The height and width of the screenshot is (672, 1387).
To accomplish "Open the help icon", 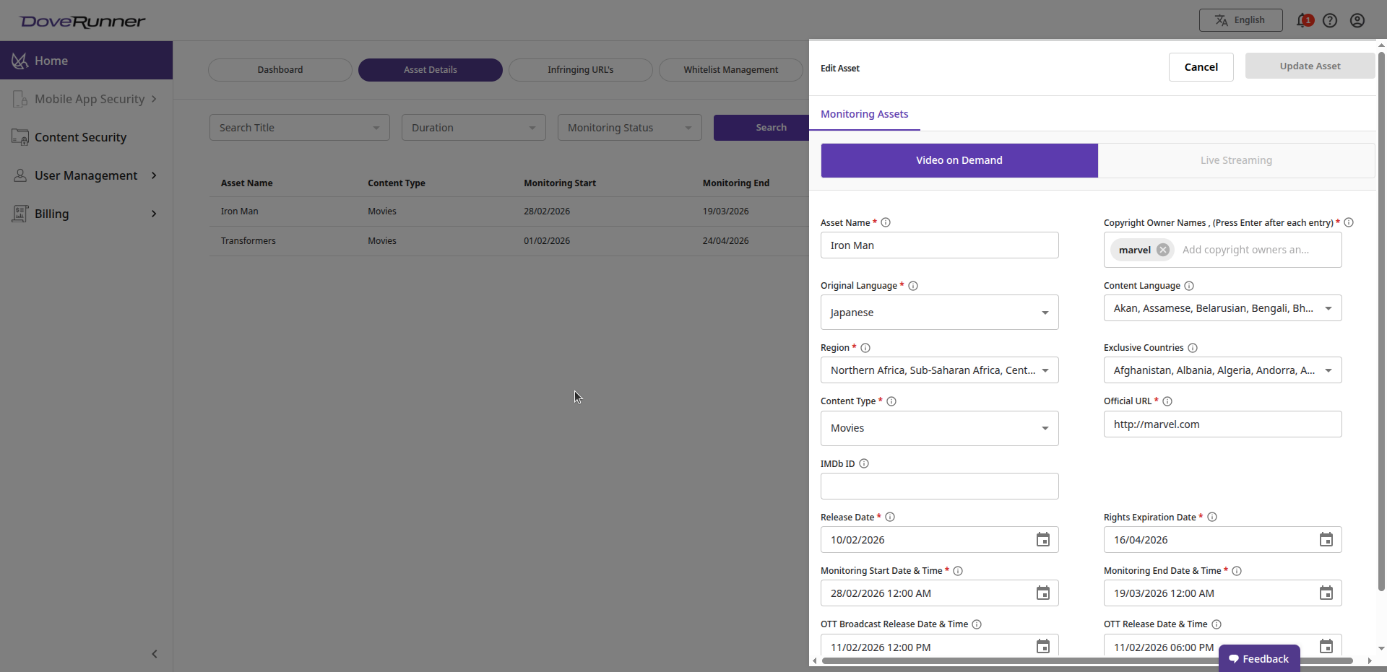I will click(x=1331, y=20).
